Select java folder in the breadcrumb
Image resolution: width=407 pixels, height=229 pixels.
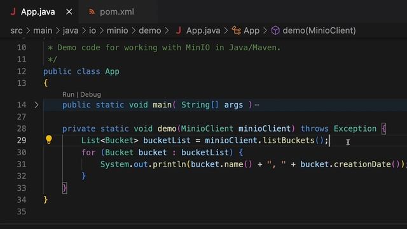[71, 31]
